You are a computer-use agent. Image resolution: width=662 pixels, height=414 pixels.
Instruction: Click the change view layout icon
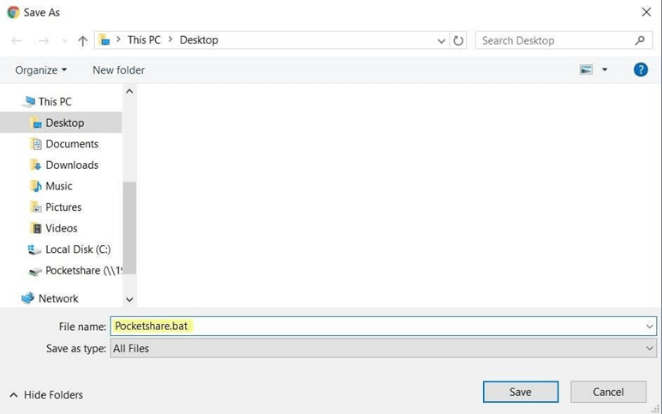click(587, 70)
